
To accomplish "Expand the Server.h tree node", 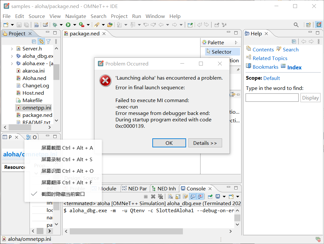I will (x=12, y=49).
